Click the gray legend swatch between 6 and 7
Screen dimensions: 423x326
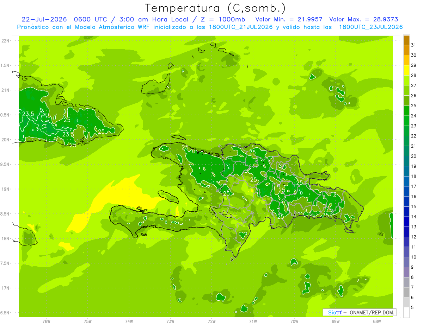pyautogui.click(x=406, y=293)
